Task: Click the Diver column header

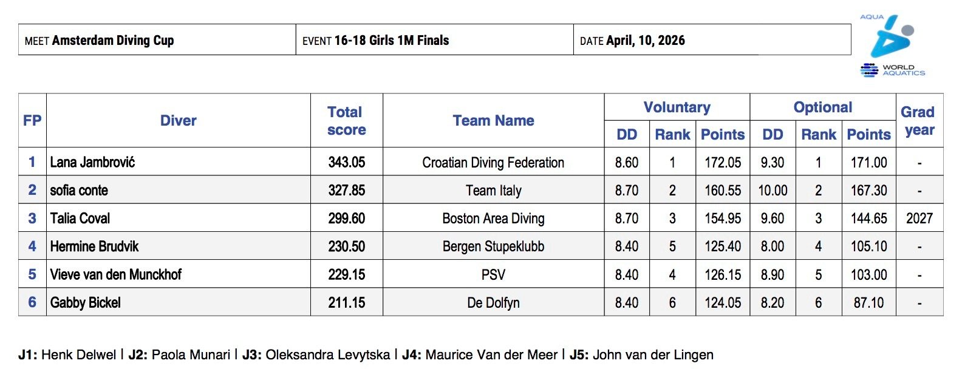Action: [x=178, y=121]
